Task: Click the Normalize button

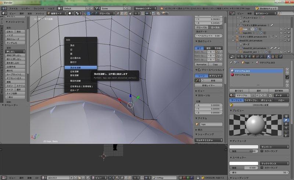Action: (201, 65)
